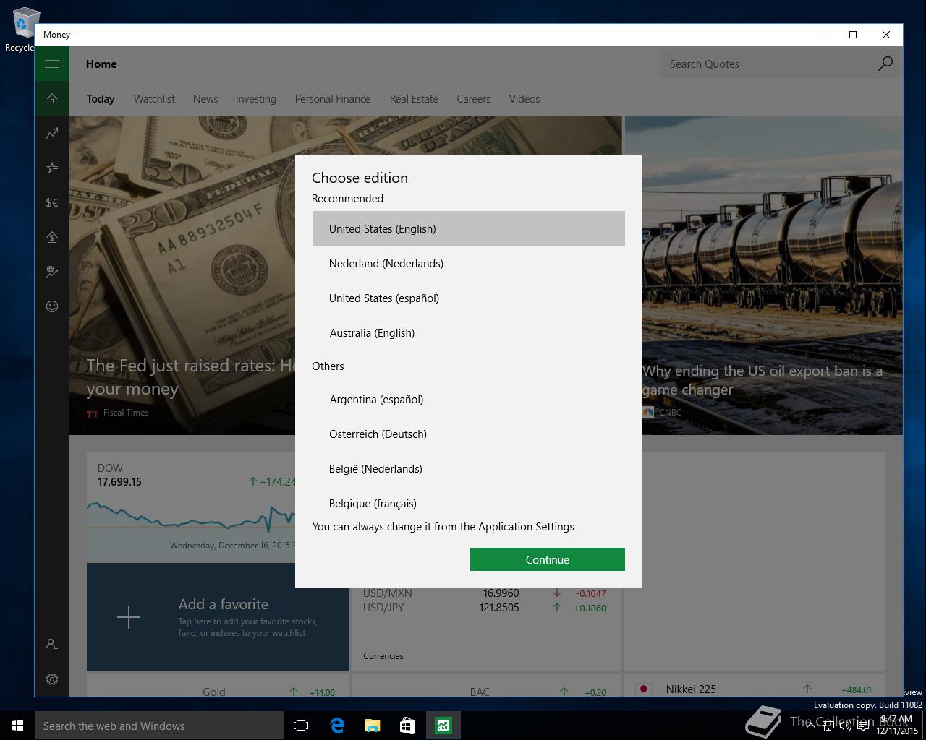Image resolution: width=926 pixels, height=740 pixels.
Task: Select Österreich (Deutsch) edition
Action: (469, 434)
